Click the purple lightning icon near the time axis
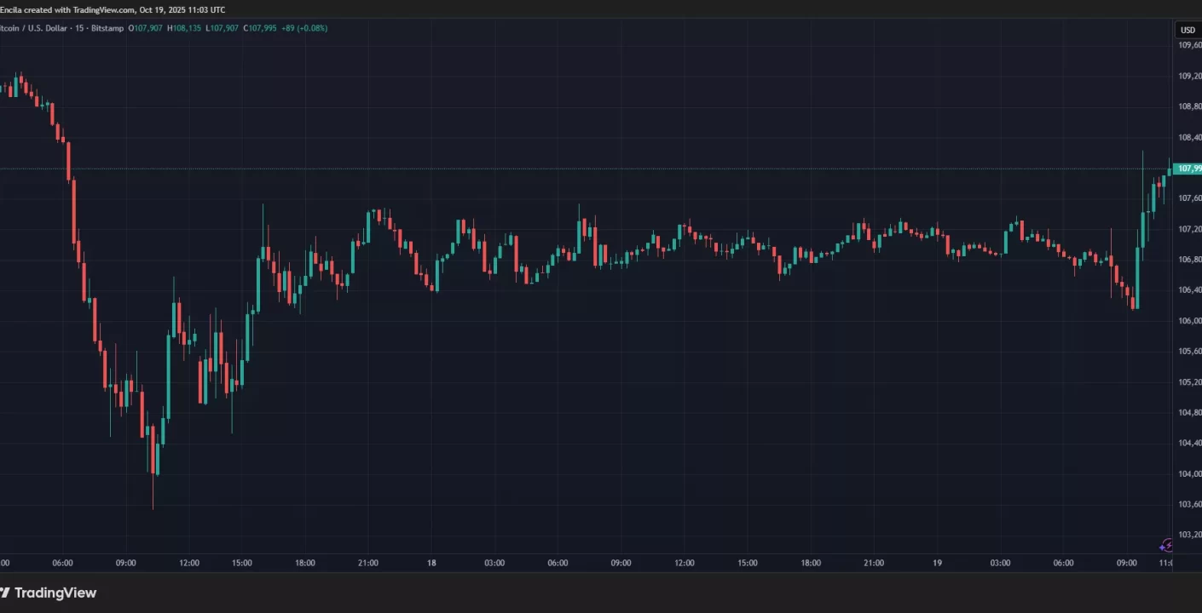The image size is (1202, 613). click(1168, 546)
